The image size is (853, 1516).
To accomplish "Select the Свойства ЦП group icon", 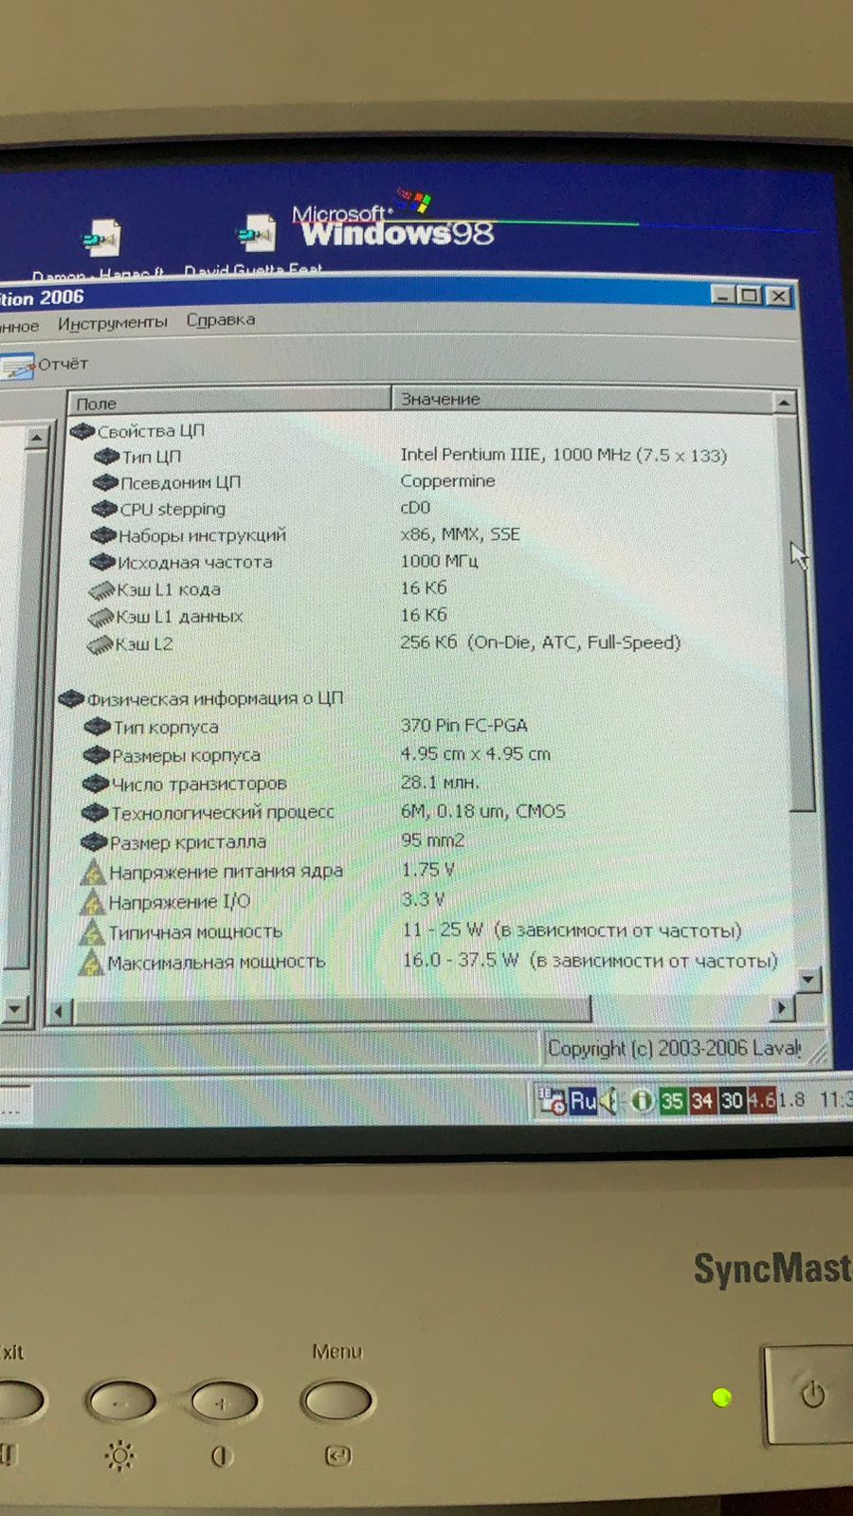I will click(82, 431).
